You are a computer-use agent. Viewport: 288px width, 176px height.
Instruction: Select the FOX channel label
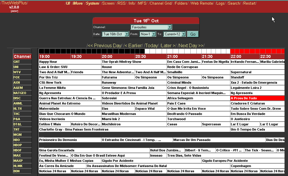pyautogui.click(x=17, y=78)
